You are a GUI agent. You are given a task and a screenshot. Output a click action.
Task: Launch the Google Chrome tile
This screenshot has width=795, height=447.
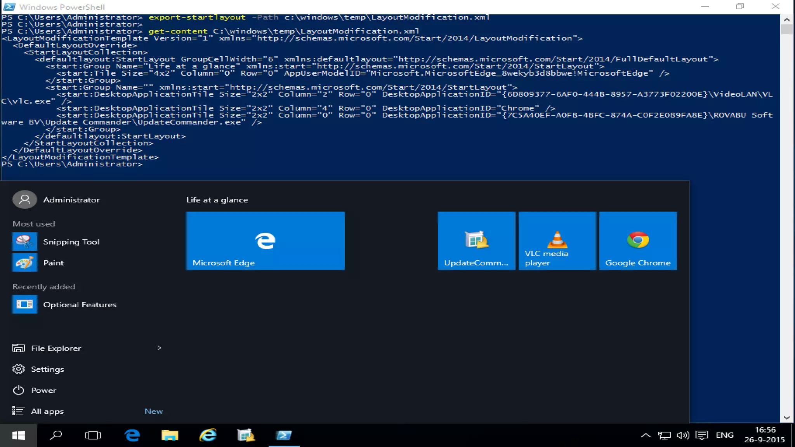click(x=638, y=241)
